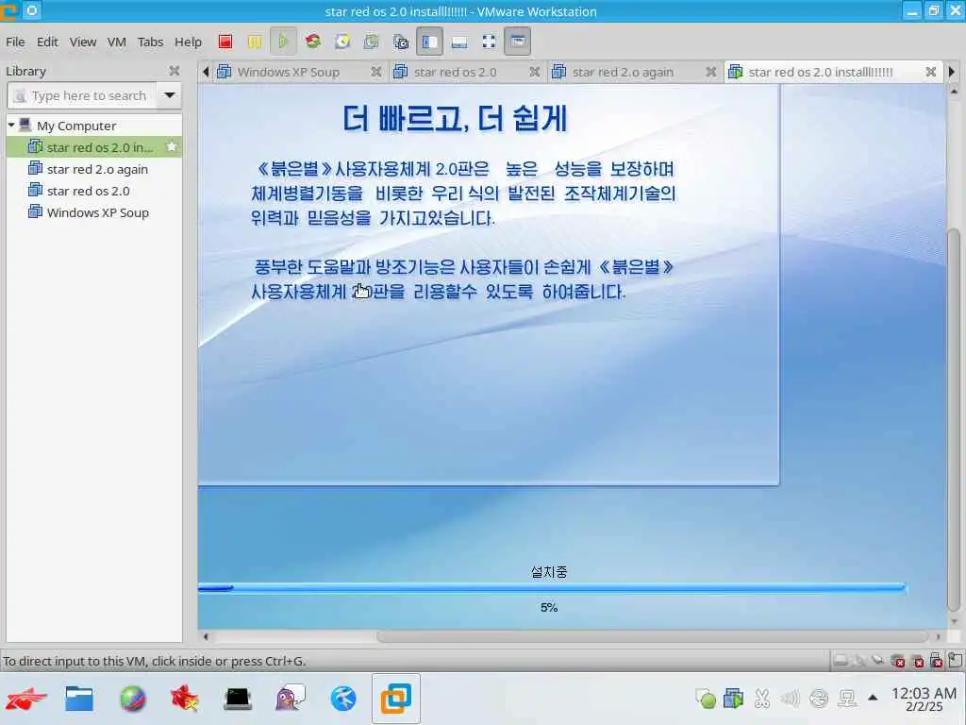The width and height of the screenshot is (966, 725).
Task: Click the USB device icon in status bar
Action: [x=937, y=661]
